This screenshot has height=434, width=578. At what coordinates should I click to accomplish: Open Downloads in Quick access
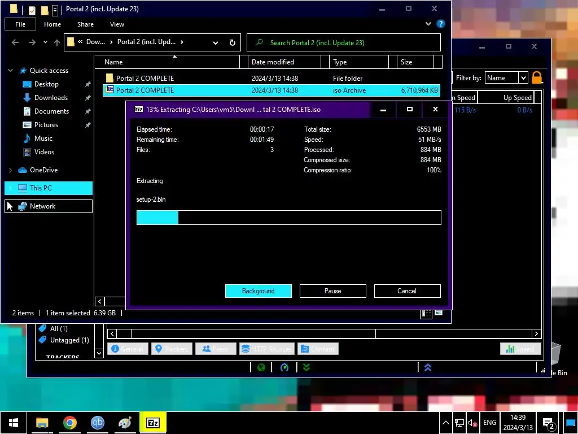51,98
